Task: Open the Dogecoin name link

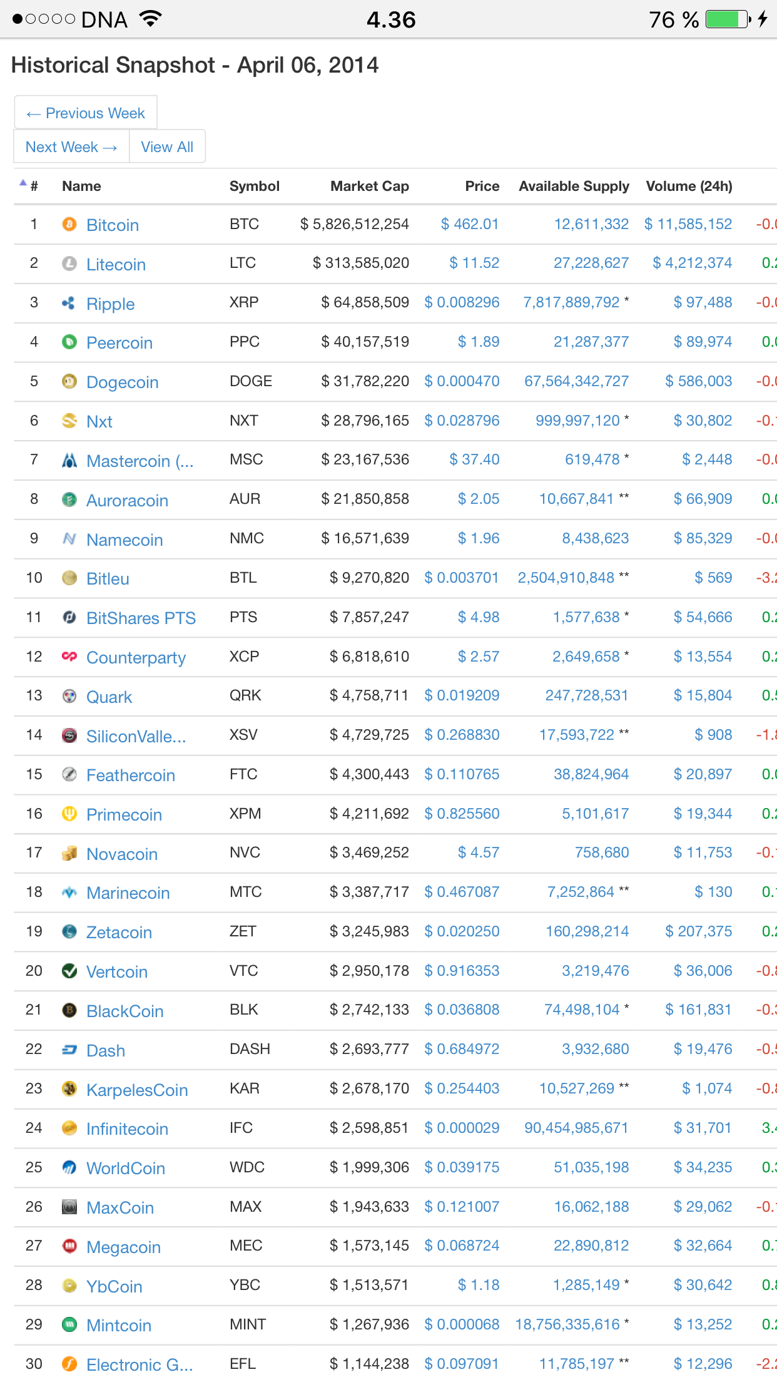Action: (123, 382)
